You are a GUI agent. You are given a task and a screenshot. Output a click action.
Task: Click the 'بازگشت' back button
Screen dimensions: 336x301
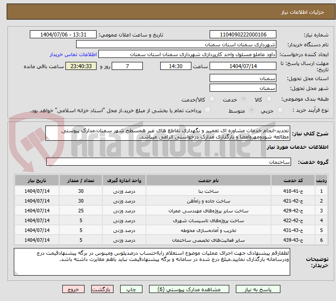point(101,289)
